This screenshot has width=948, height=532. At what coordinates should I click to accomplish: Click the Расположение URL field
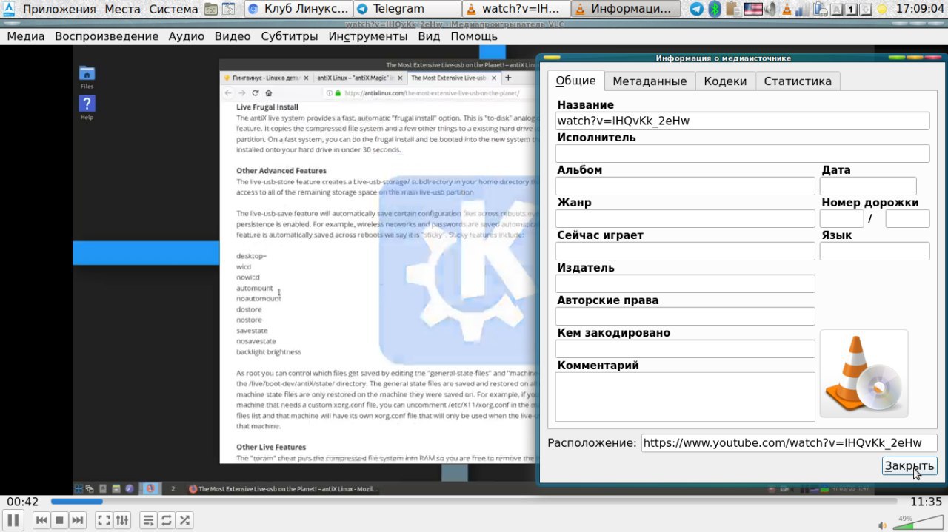click(x=789, y=443)
